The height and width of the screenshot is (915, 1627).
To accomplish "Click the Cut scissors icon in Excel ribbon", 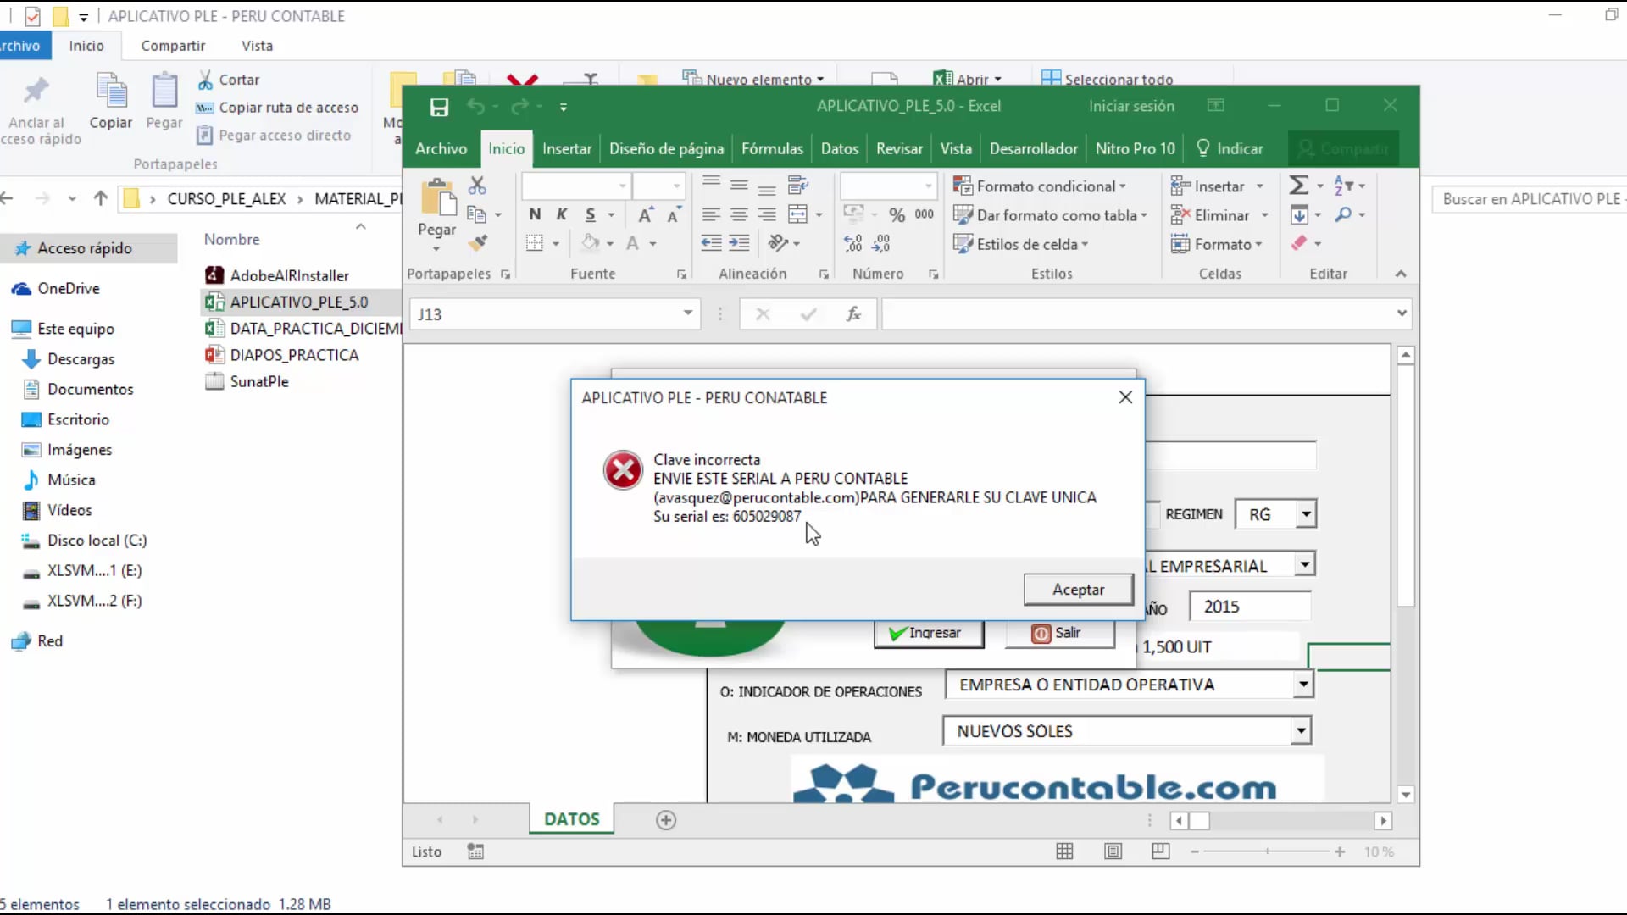I will pos(477,186).
